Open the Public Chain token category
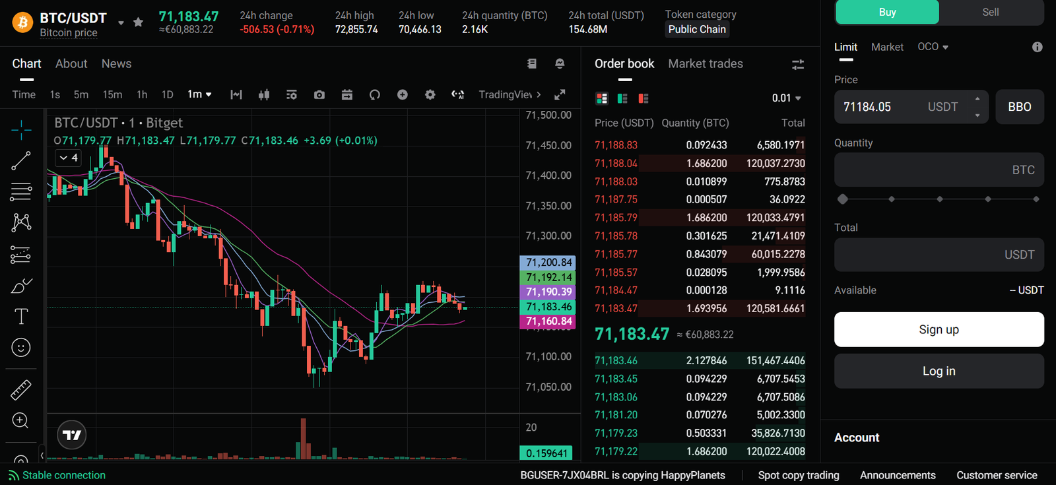Image resolution: width=1056 pixels, height=485 pixels. pyautogui.click(x=697, y=29)
